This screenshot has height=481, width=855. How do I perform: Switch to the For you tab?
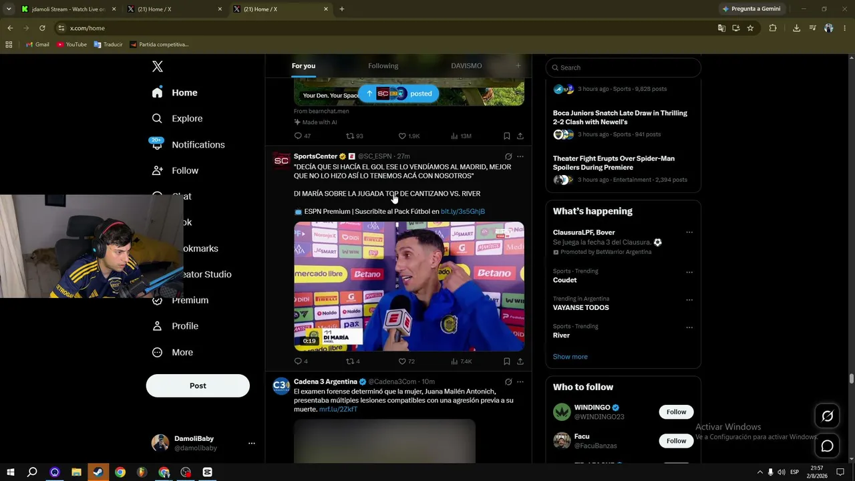303,65
